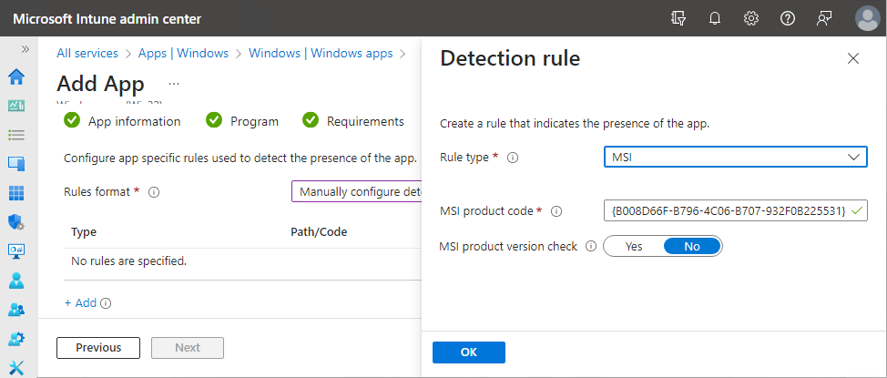Open Tenant administration icon in sidebar
The image size is (887, 378).
[x=16, y=339]
